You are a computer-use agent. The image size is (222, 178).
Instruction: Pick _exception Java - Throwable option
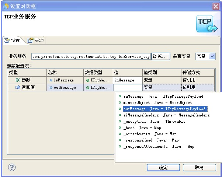[x=154, y=121]
